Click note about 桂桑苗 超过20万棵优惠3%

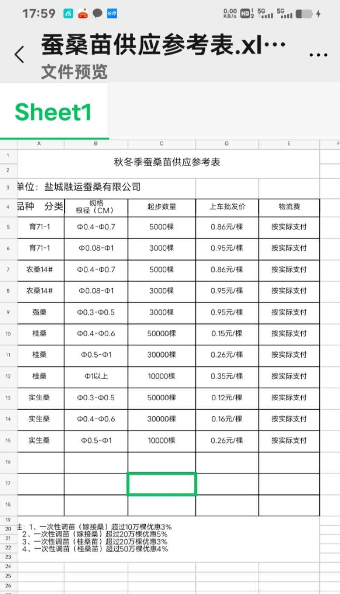coord(95,542)
